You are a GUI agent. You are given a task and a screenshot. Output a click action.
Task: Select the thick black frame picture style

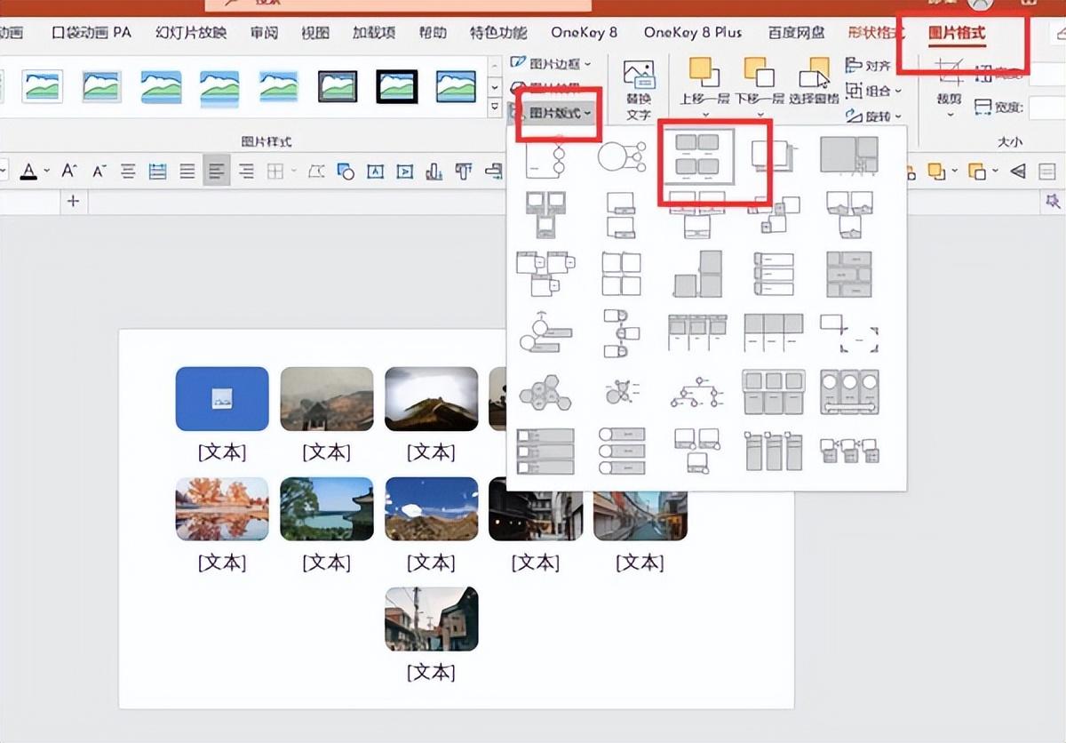point(396,86)
